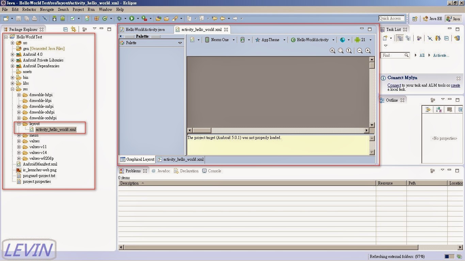Collapse the res folder
The width and height of the screenshot is (465, 261).
tap(13, 89)
